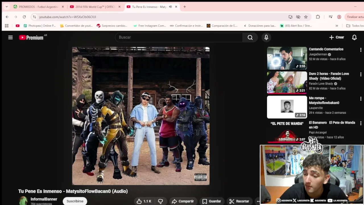The width and height of the screenshot is (364, 205).
Task: Open Papi Arcangel channel link
Action: (318, 132)
